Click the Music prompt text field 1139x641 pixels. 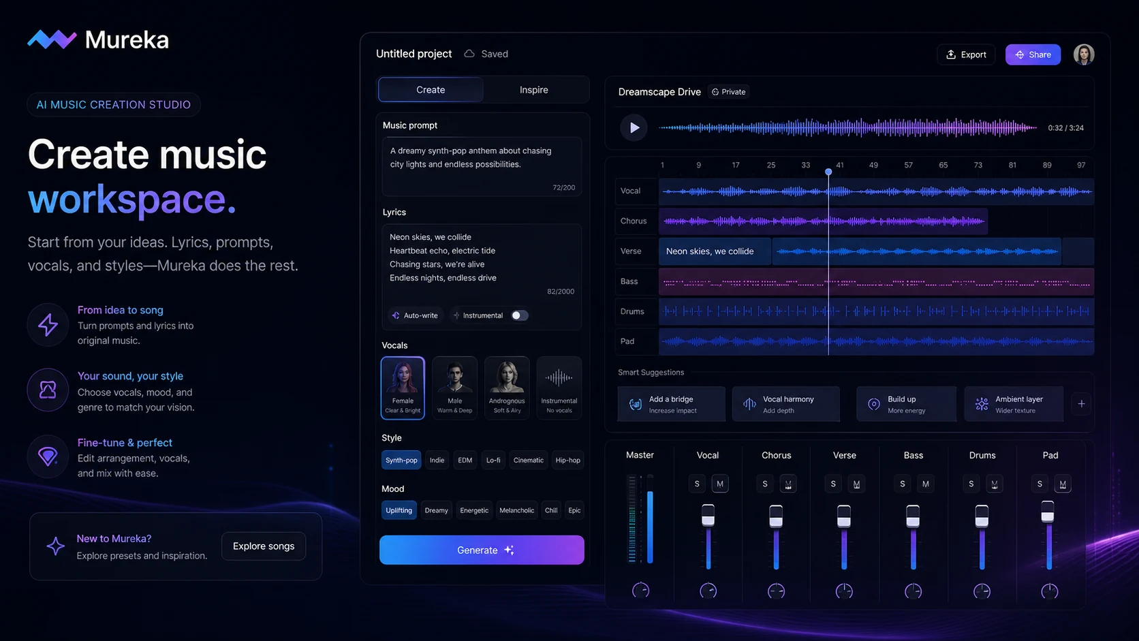point(482,166)
